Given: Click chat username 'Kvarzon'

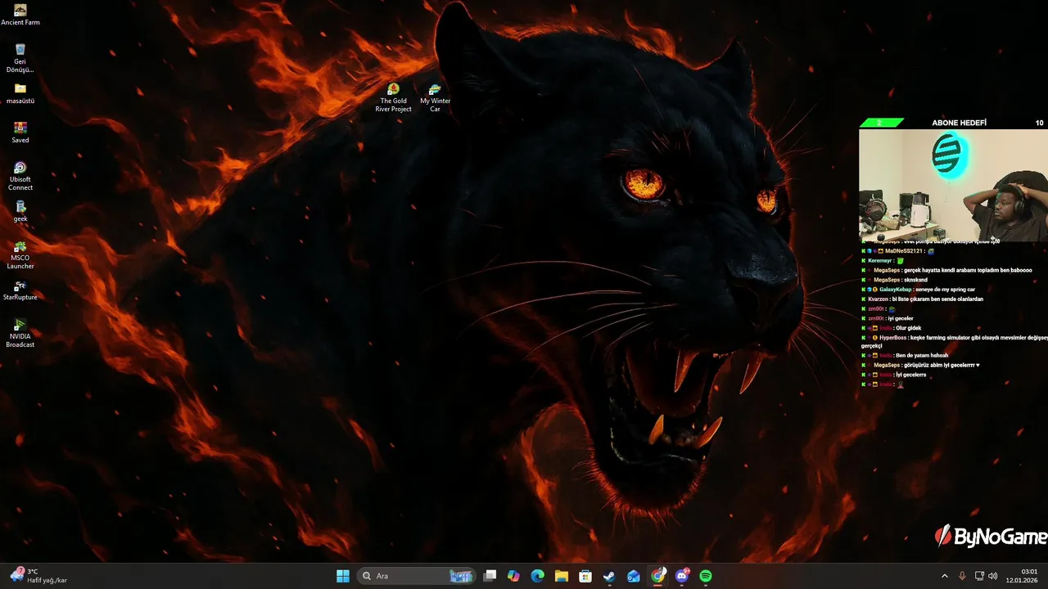Looking at the screenshot, I should point(879,299).
